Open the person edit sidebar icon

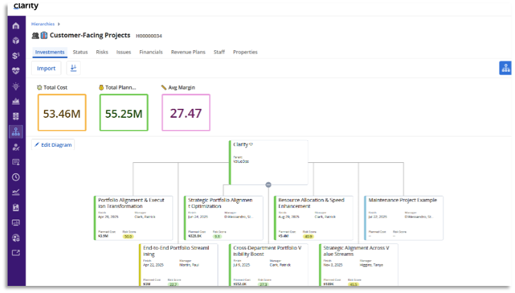[x=15, y=147]
